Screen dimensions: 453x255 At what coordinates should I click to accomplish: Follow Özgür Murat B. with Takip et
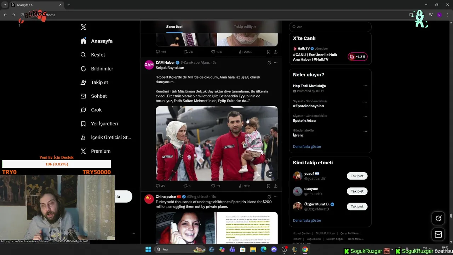coord(357,206)
